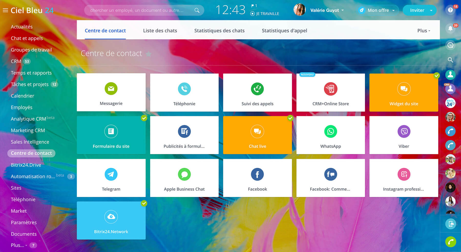Open Market in left sidebar

19,211
